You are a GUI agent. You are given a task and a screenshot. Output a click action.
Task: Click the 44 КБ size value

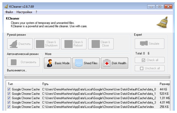pos(163,89)
